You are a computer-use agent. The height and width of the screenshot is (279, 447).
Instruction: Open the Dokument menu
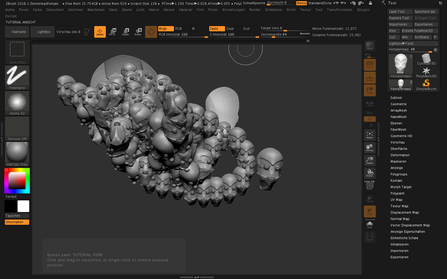[x=55, y=10]
